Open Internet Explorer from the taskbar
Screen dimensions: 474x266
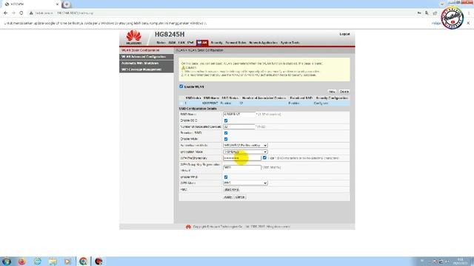click(38, 261)
